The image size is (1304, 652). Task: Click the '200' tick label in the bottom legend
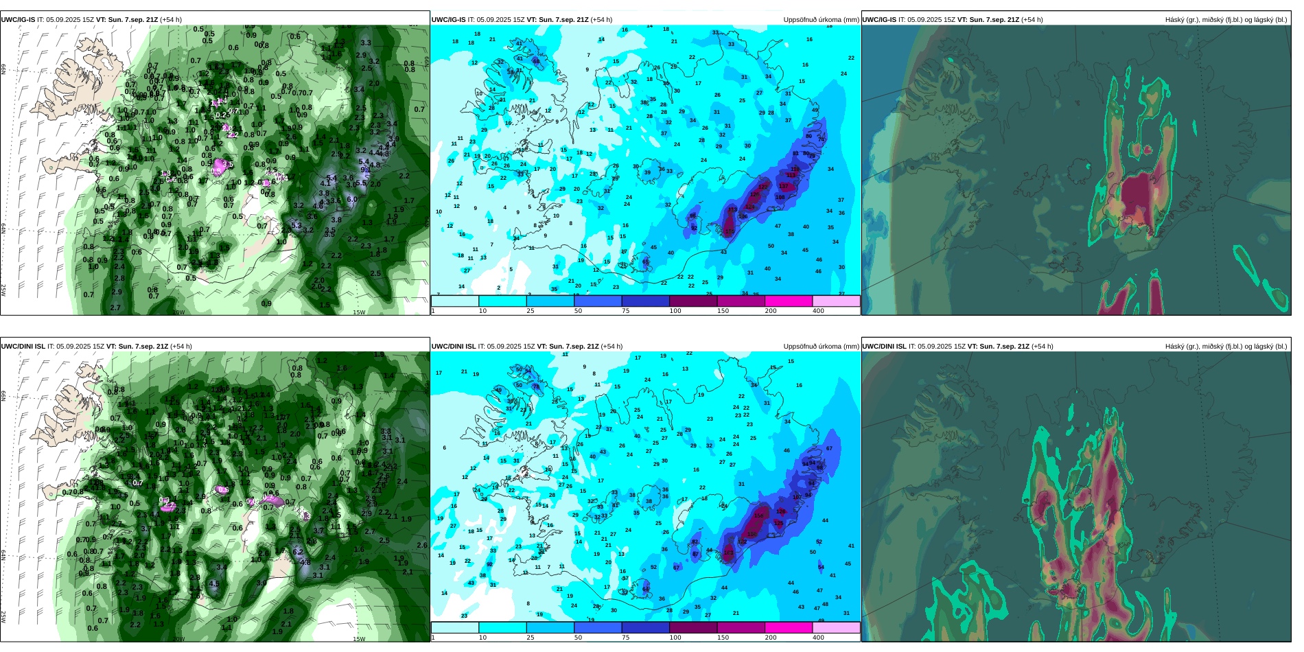[x=771, y=638]
